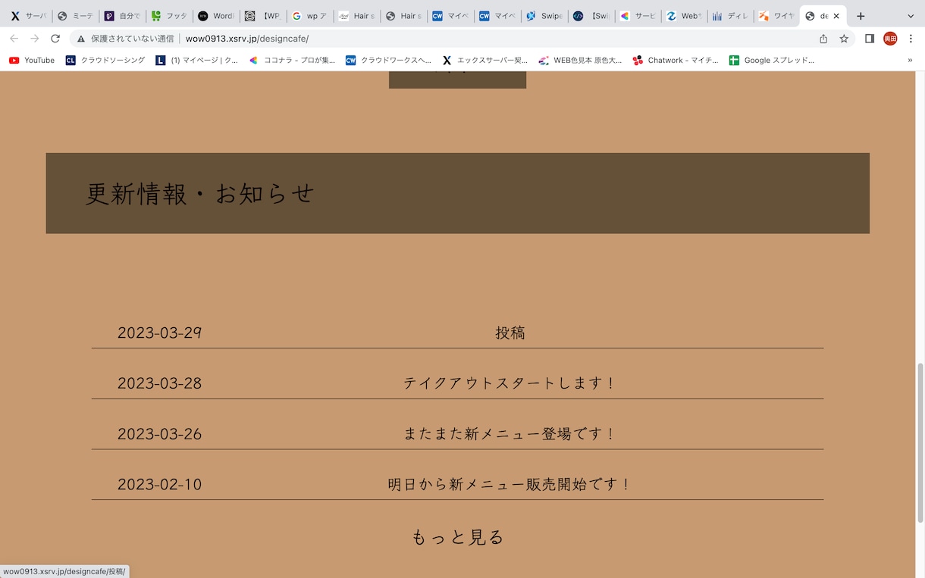925x578 pixels.
Task: Switch to the ワイヤ tab
Action: click(776, 16)
